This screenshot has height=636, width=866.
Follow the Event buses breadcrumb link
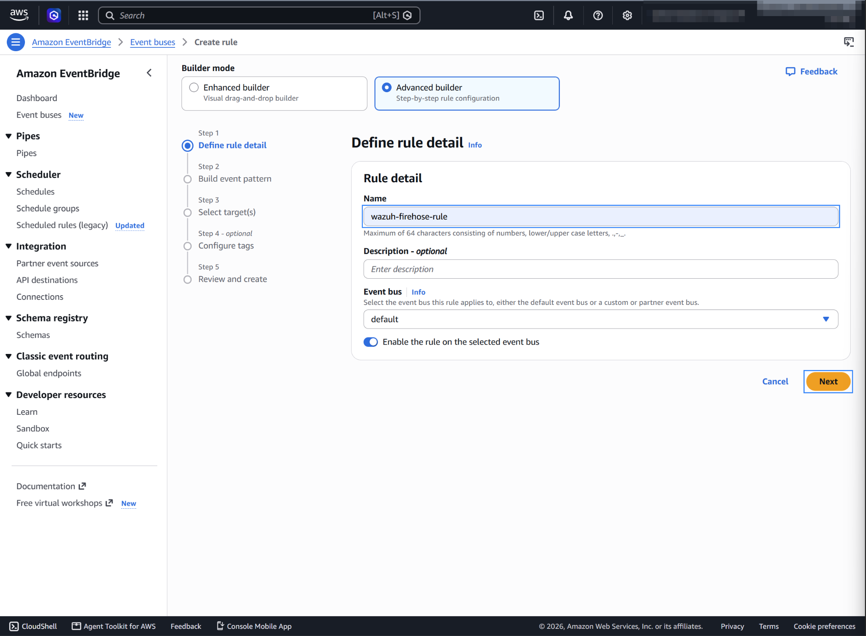point(153,42)
